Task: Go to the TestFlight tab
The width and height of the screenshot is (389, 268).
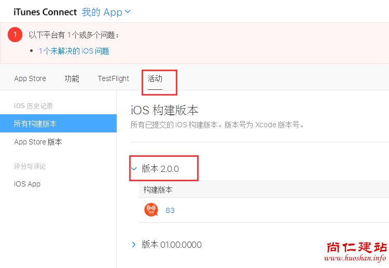Action: tap(113, 78)
